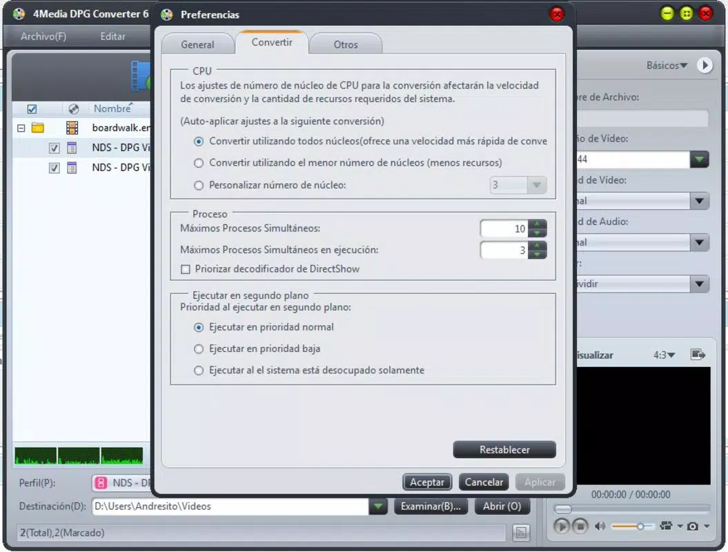Open the Convertir tab

click(272, 42)
